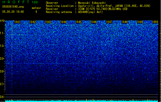Click the 1.0 kHz axis label
The image size is (161, 102).
[2, 46]
